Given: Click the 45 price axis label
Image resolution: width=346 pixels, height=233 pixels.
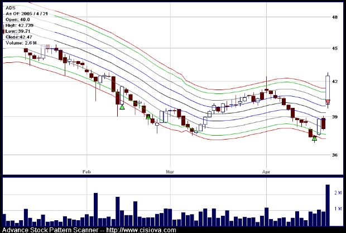Looking at the screenshot, I should [x=335, y=48].
